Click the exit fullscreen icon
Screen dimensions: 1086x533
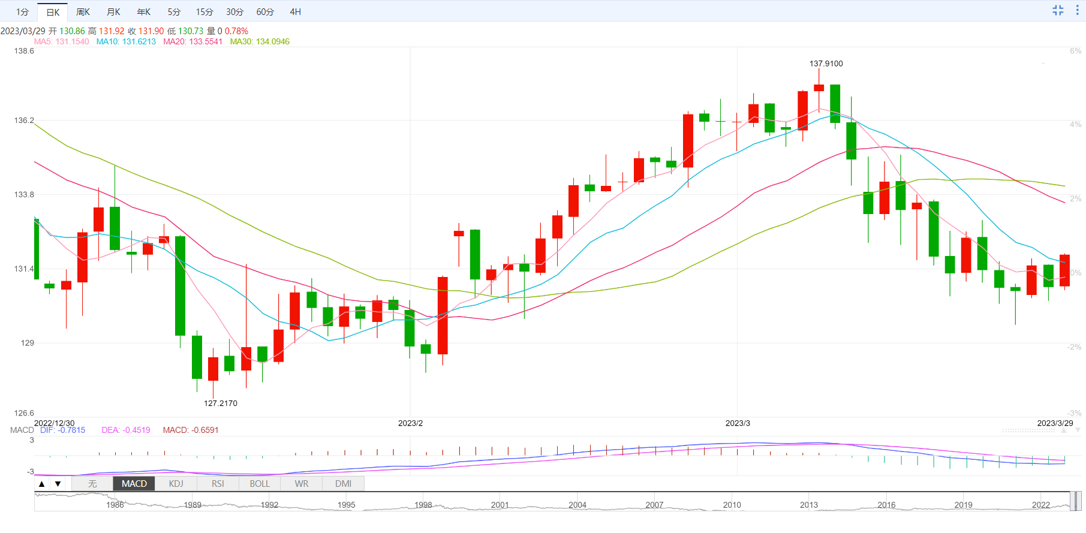[1058, 10]
